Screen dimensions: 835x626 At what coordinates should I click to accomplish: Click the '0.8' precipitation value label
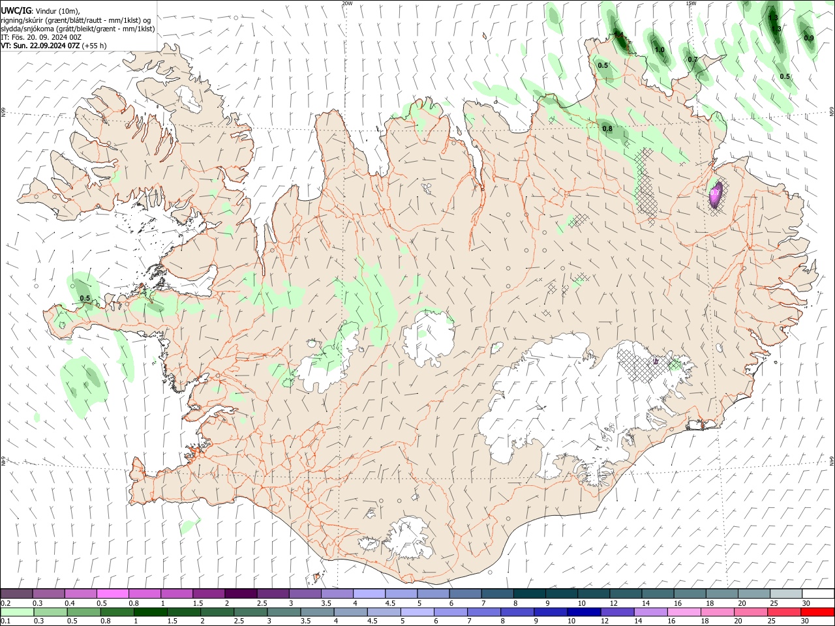point(607,128)
